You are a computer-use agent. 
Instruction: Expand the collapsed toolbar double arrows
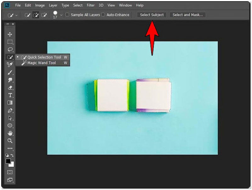click(x=8, y=24)
